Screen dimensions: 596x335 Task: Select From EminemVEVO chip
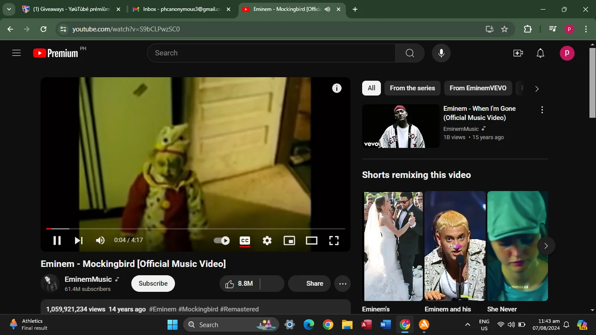(478, 88)
